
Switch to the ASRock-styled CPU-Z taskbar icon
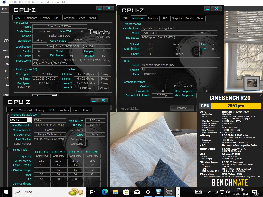[x=169, y=192]
